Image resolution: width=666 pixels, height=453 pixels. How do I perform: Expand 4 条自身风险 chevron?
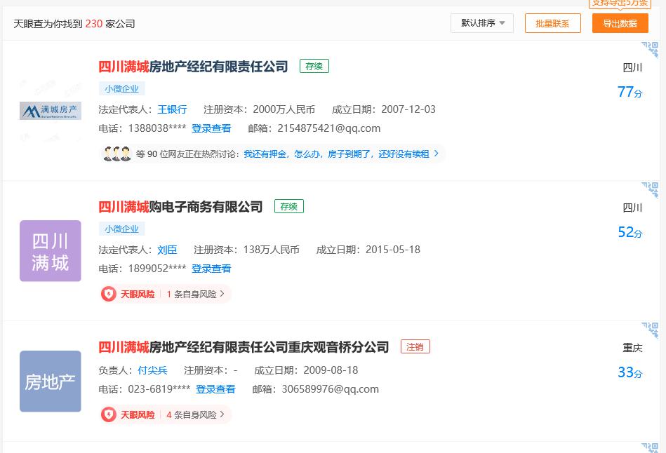pos(222,414)
